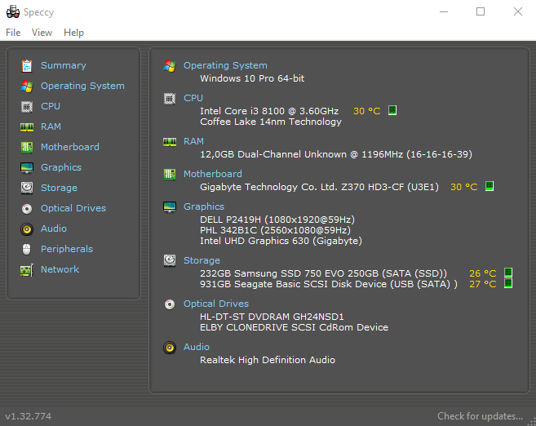This screenshot has height=426, width=536.
Task: Switch to Storage in the sidebar
Action: click(59, 188)
